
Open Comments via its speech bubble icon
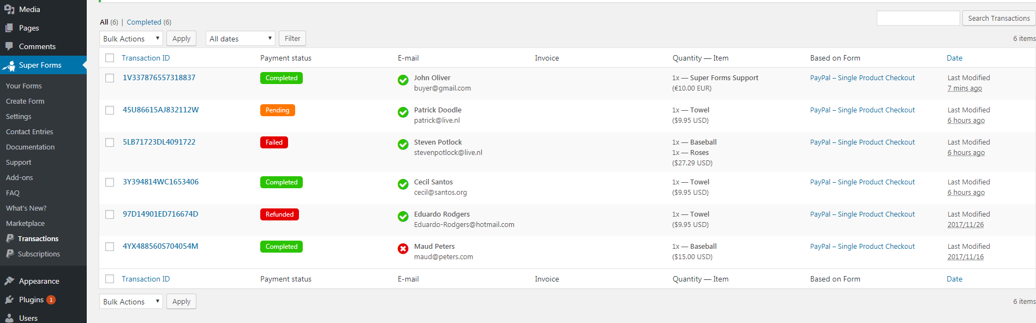(9, 46)
